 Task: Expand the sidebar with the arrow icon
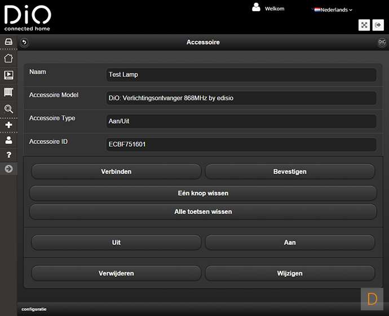[8, 169]
